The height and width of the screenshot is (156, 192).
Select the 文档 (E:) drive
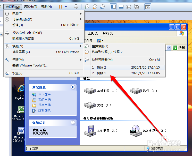[98, 105]
